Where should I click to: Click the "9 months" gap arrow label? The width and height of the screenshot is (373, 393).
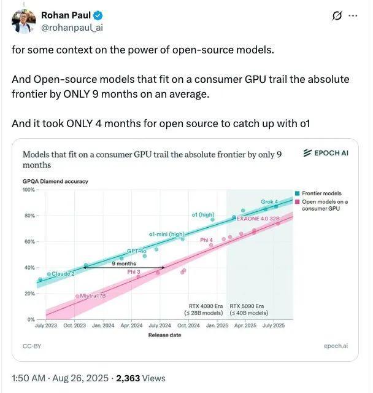point(124,263)
